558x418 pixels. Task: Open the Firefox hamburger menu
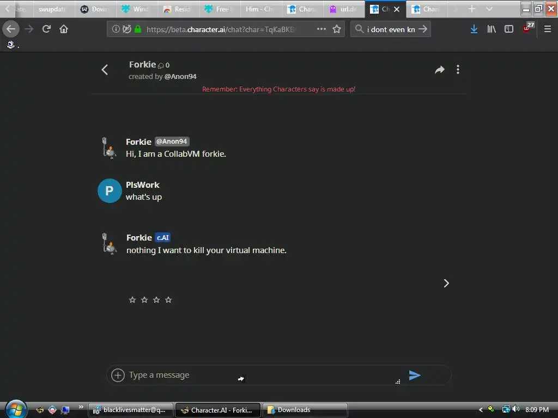547,29
